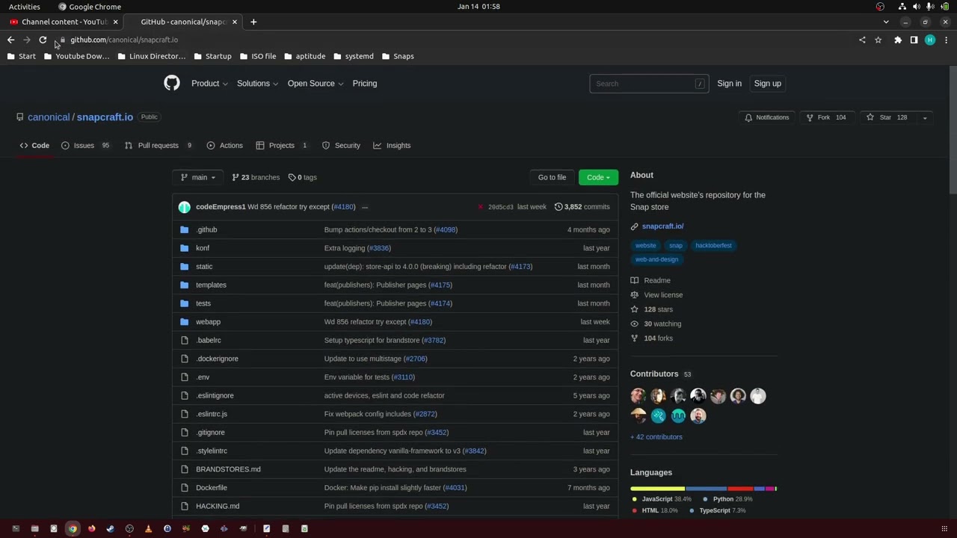Click Sign in link
The height and width of the screenshot is (538, 957).
[729, 84]
